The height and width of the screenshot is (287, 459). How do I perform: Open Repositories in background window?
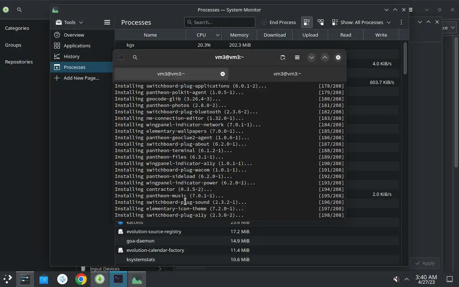(x=19, y=62)
